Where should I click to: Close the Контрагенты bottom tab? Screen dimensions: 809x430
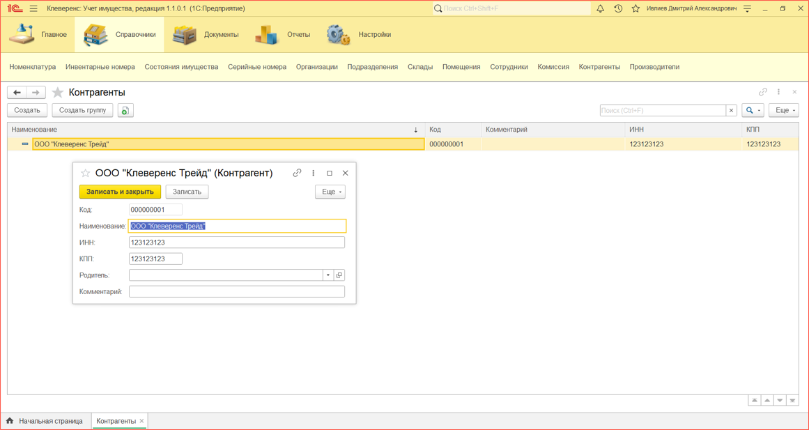click(142, 421)
